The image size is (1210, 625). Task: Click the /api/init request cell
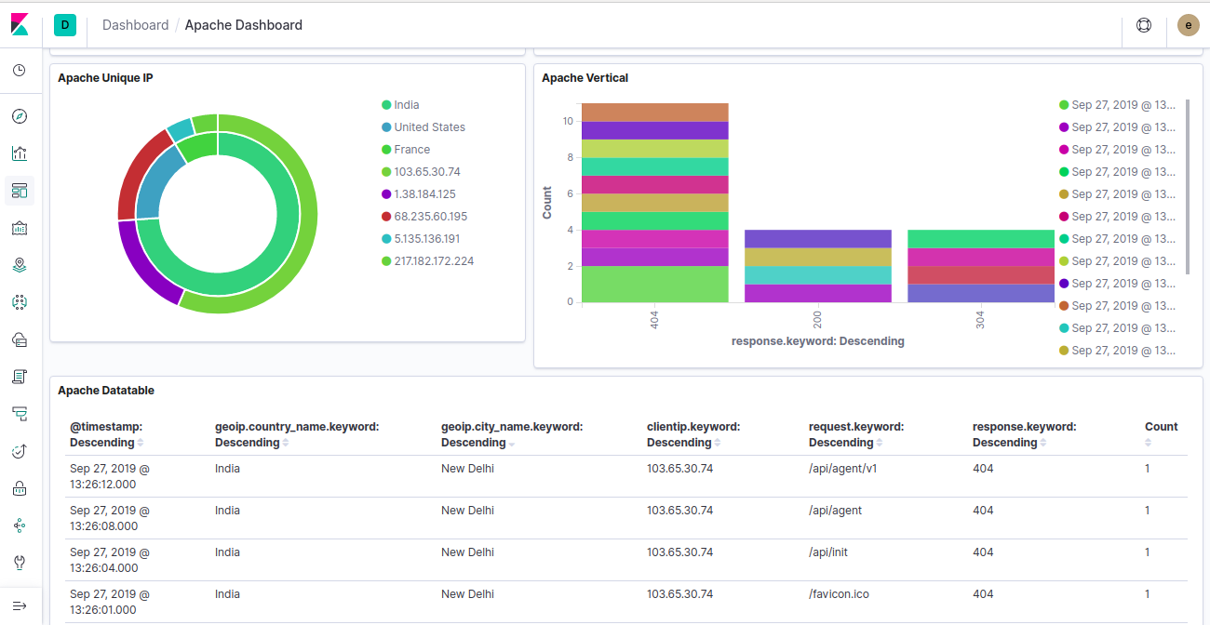(x=828, y=552)
